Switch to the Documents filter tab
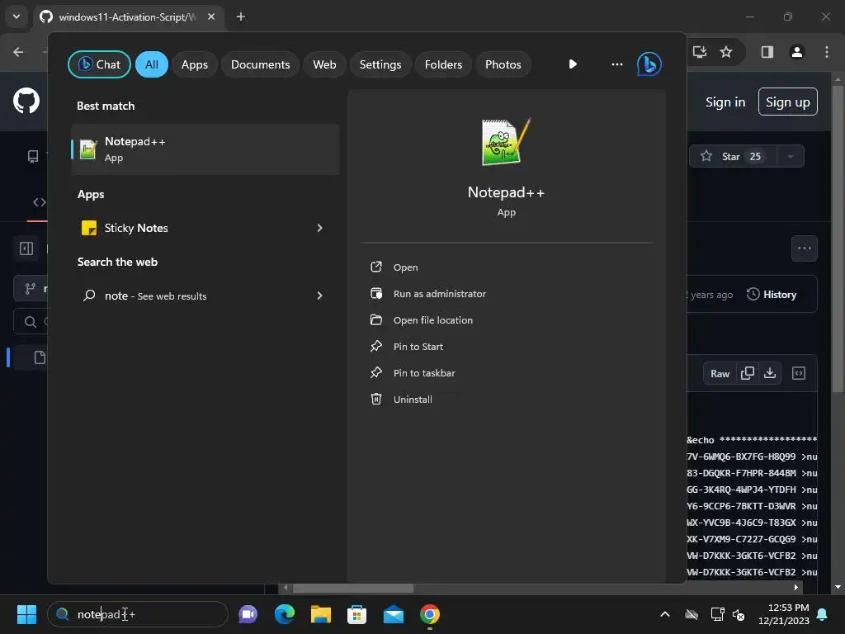 260,64
